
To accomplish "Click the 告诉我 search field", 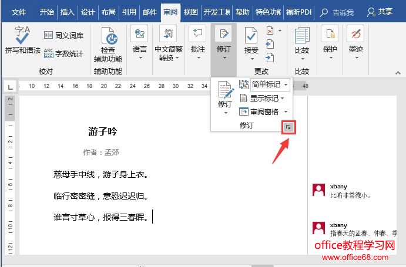I will [343, 12].
